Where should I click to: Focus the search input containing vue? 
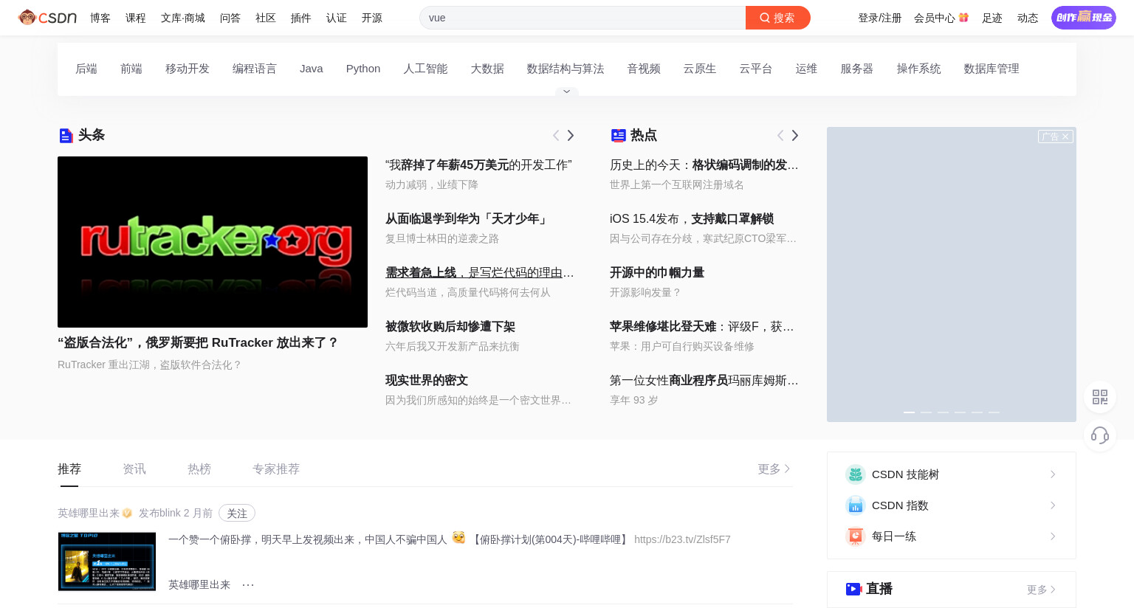(x=583, y=18)
